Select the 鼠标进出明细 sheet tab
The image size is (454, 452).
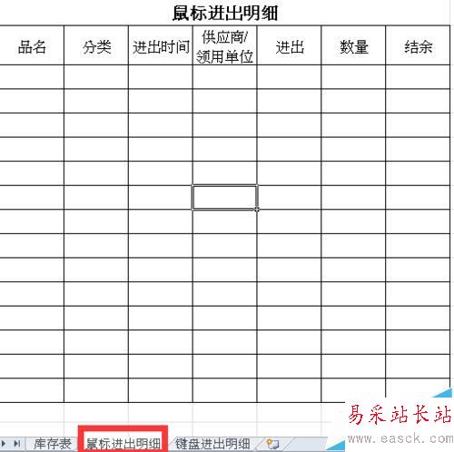click(x=123, y=444)
